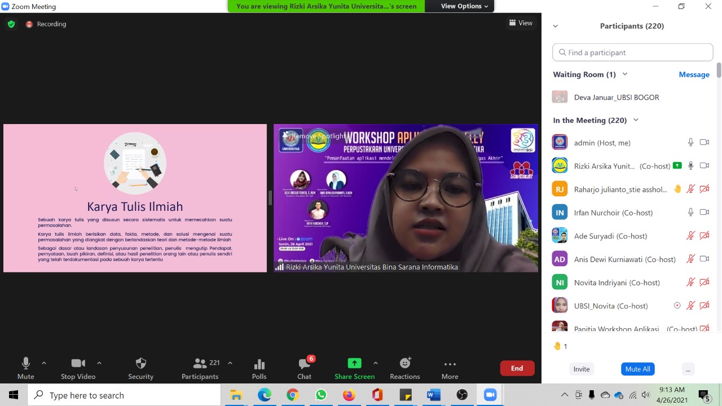722x406 pixels.
Task: Toggle Rizki Arsika Yunita video camera icon
Action: click(704, 166)
